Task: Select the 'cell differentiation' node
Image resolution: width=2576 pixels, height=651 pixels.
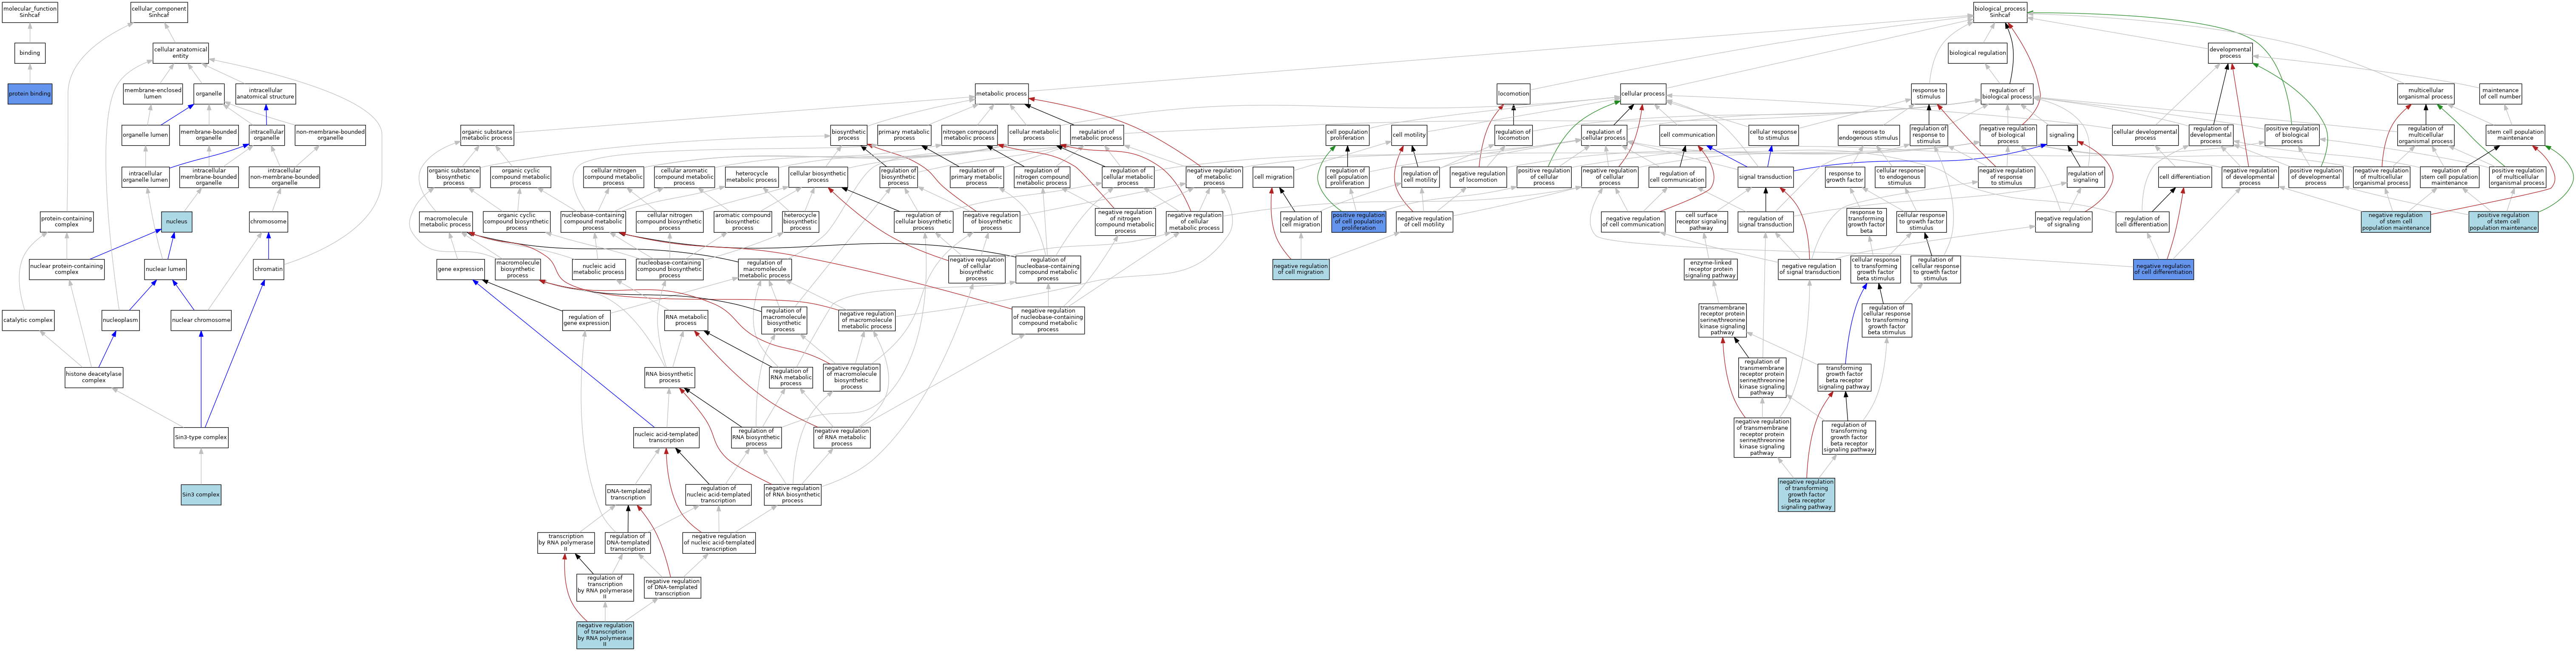Action: click(2184, 177)
